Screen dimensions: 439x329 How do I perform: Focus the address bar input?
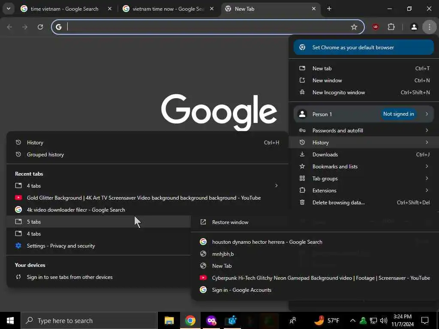pos(207,27)
